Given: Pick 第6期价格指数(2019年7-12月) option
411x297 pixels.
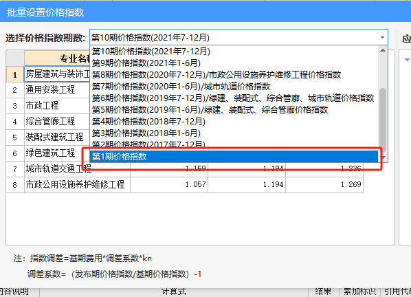Looking at the screenshot, I should (233, 98).
